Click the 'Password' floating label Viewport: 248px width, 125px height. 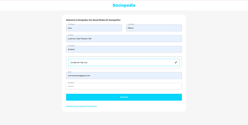(x=71, y=83)
